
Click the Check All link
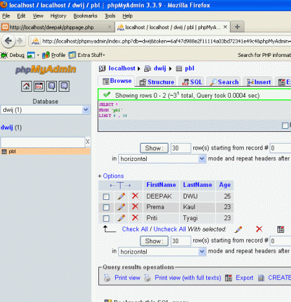135,229
